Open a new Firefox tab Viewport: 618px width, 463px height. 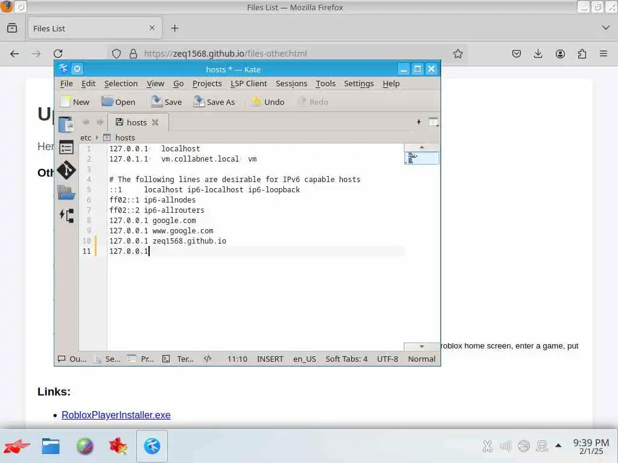tap(174, 28)
